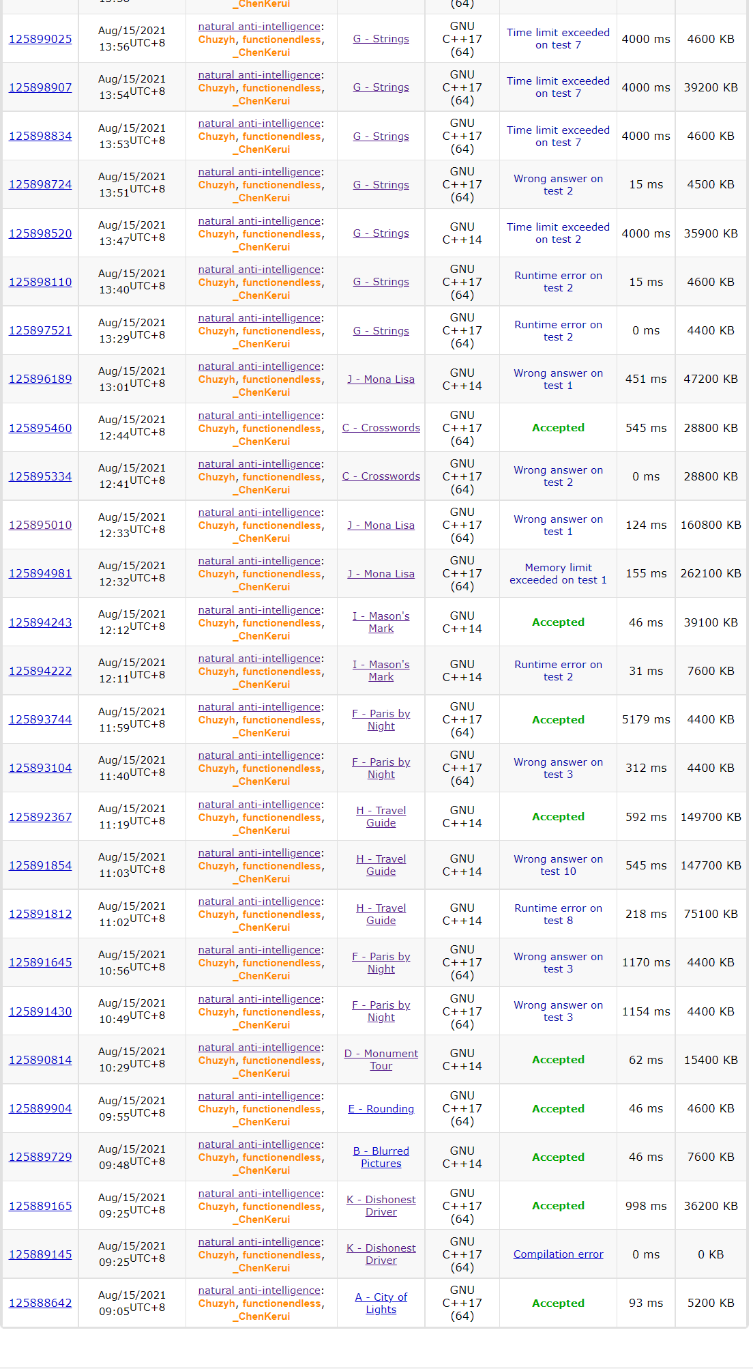This screenshot has width=753, height=1369.
Task: Open accepted Crosswords submission 125895460
Action: click(x=40, y=428)
